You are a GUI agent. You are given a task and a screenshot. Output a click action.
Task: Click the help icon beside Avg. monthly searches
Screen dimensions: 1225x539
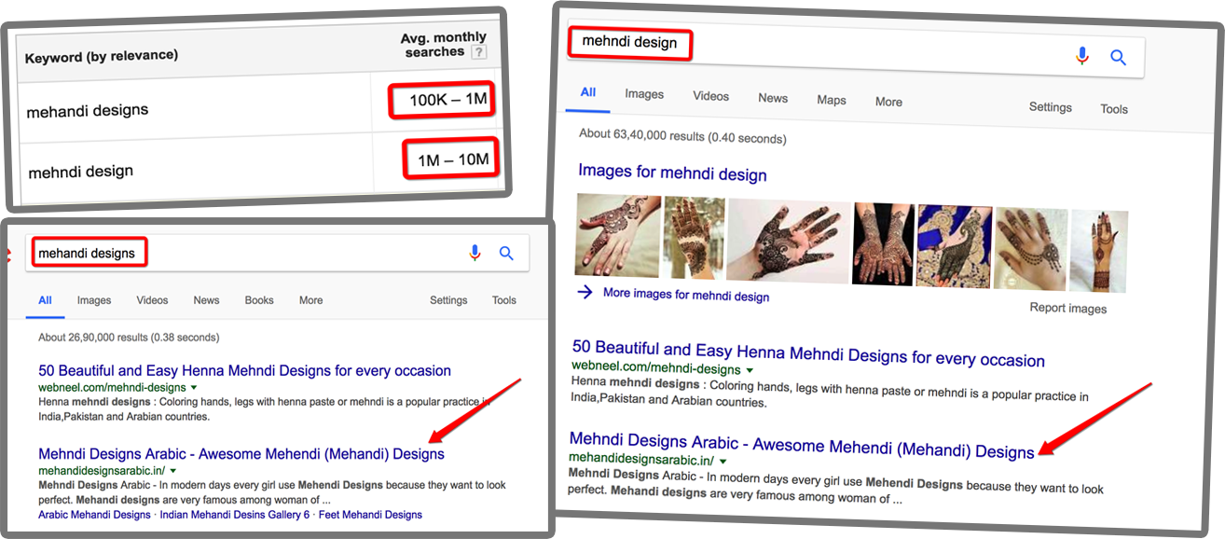point(478,52)
